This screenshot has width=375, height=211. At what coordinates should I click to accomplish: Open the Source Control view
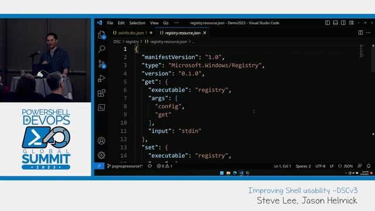coord(101,64)
